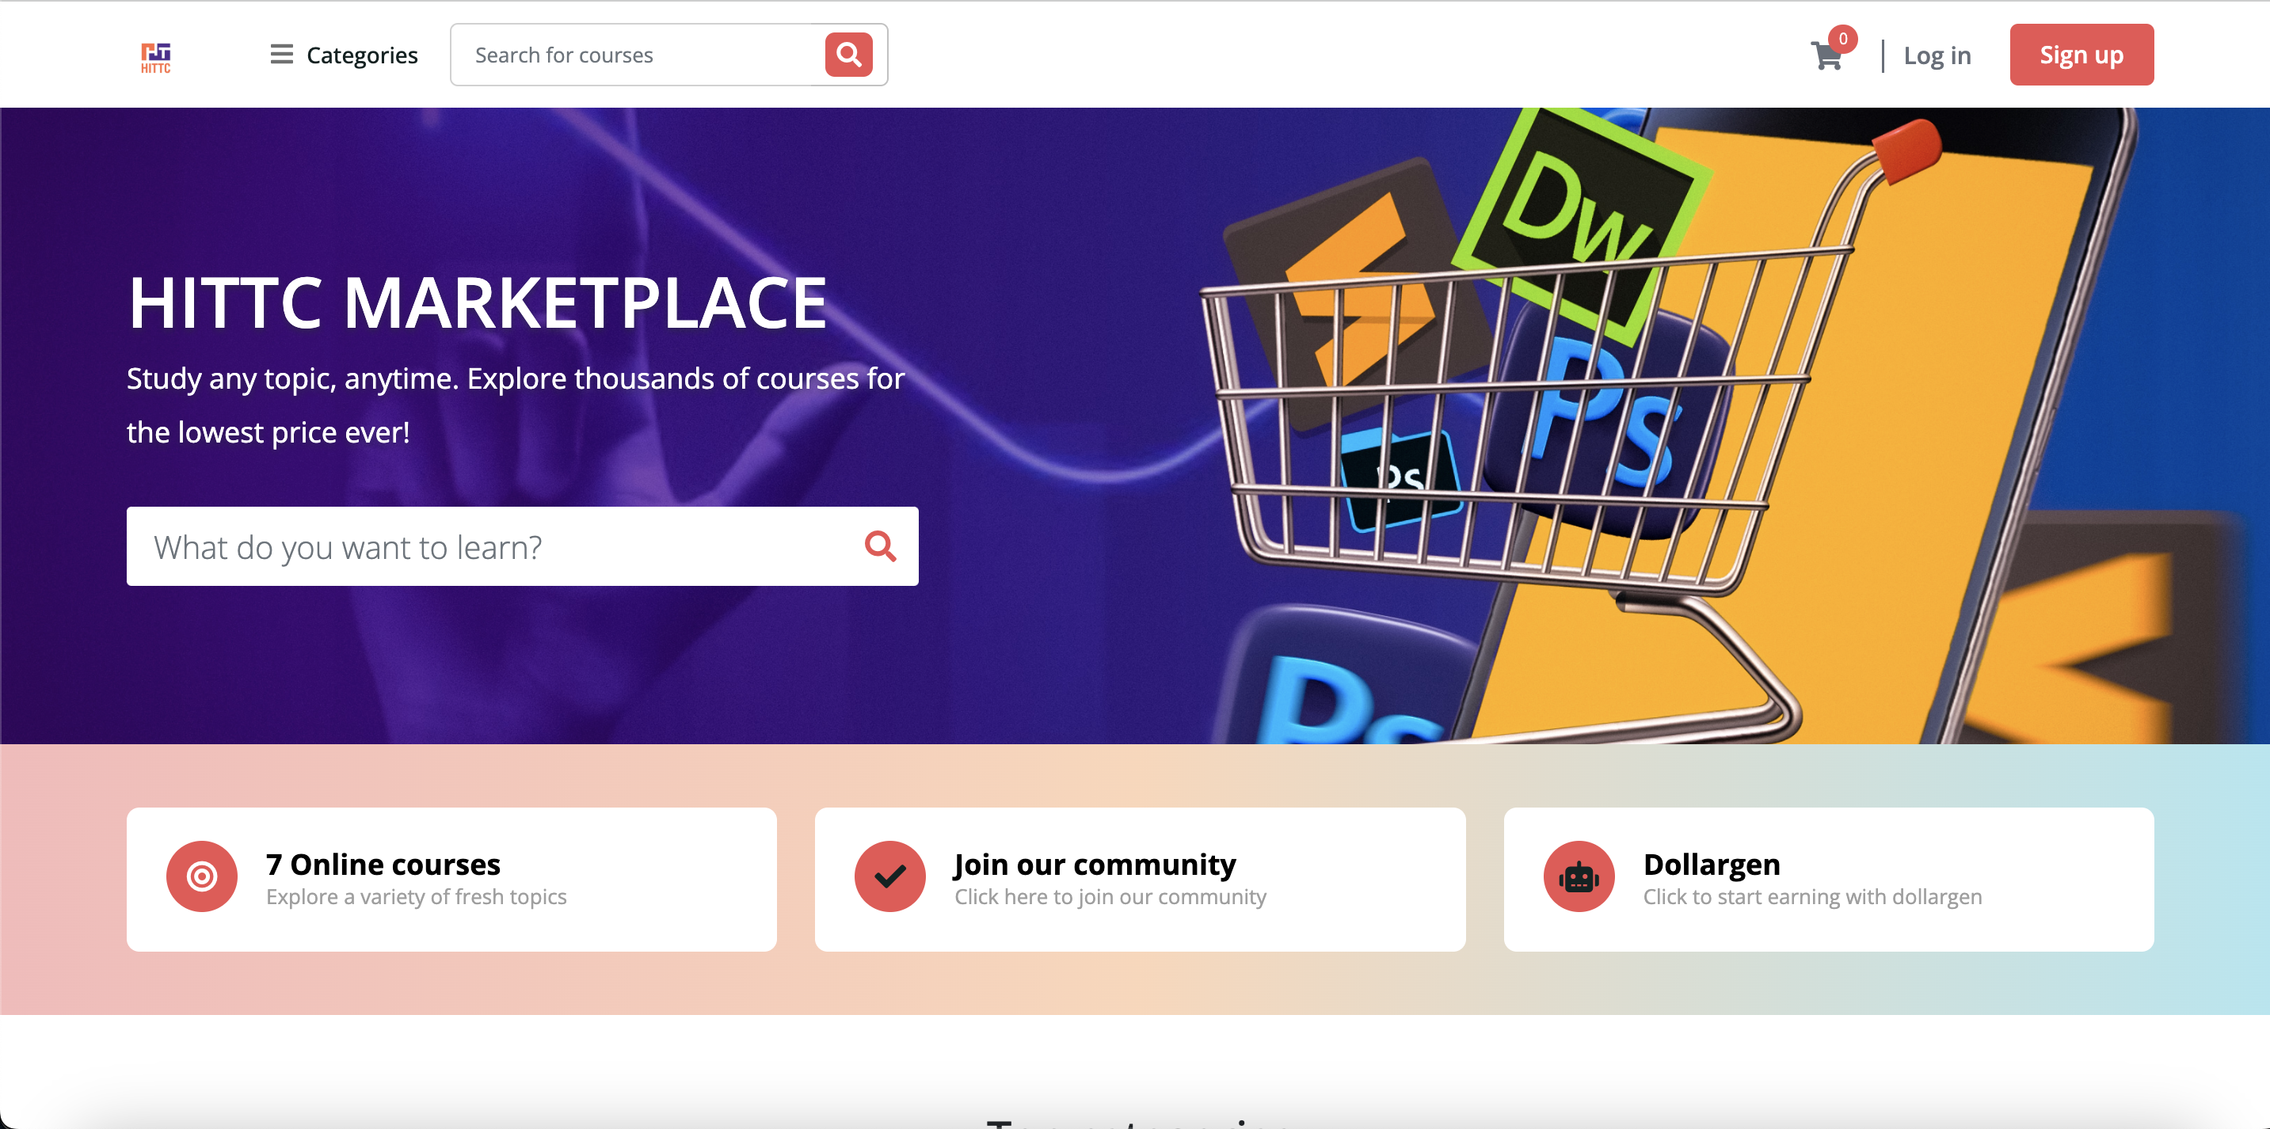Viewport: 2270px width, 1129px height.
Task: Click the magnifier icon in hero search box
Action: pos(879,546)
